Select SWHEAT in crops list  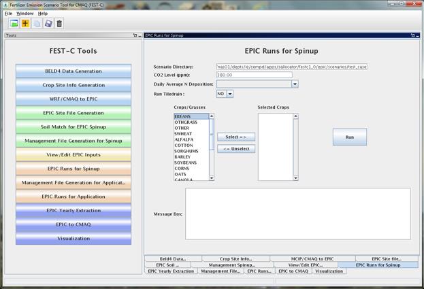point(191,134)
